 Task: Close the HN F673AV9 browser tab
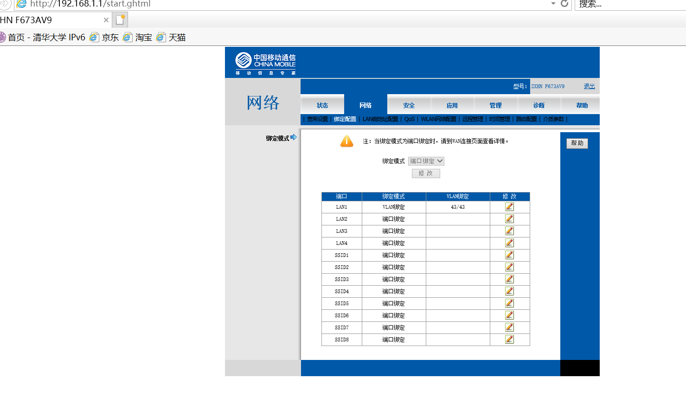pyautogui.click(x=106, y=20)
